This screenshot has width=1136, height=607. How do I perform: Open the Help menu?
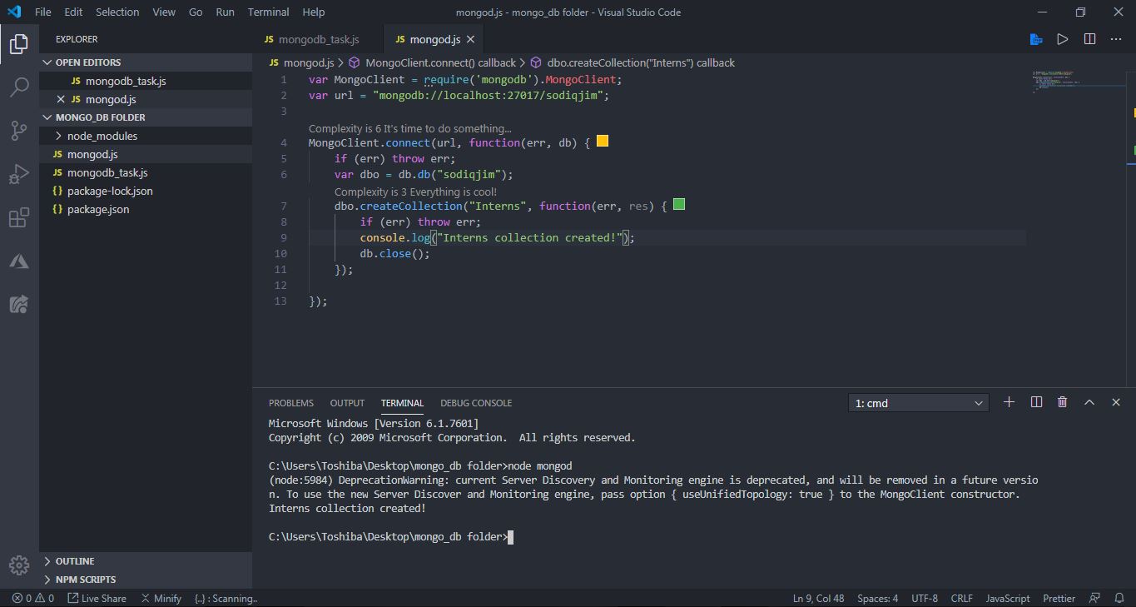[314, 12]
